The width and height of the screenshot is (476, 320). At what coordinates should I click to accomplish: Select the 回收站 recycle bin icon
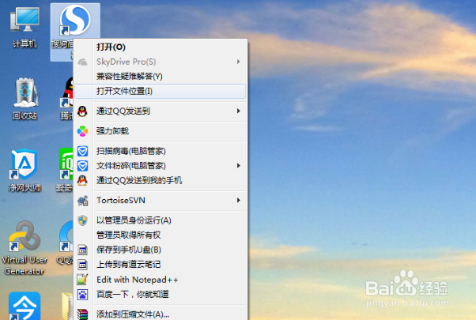25,99
